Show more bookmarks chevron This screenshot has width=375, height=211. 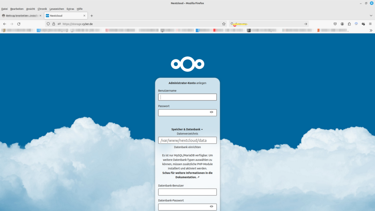[x=371, y=30]
